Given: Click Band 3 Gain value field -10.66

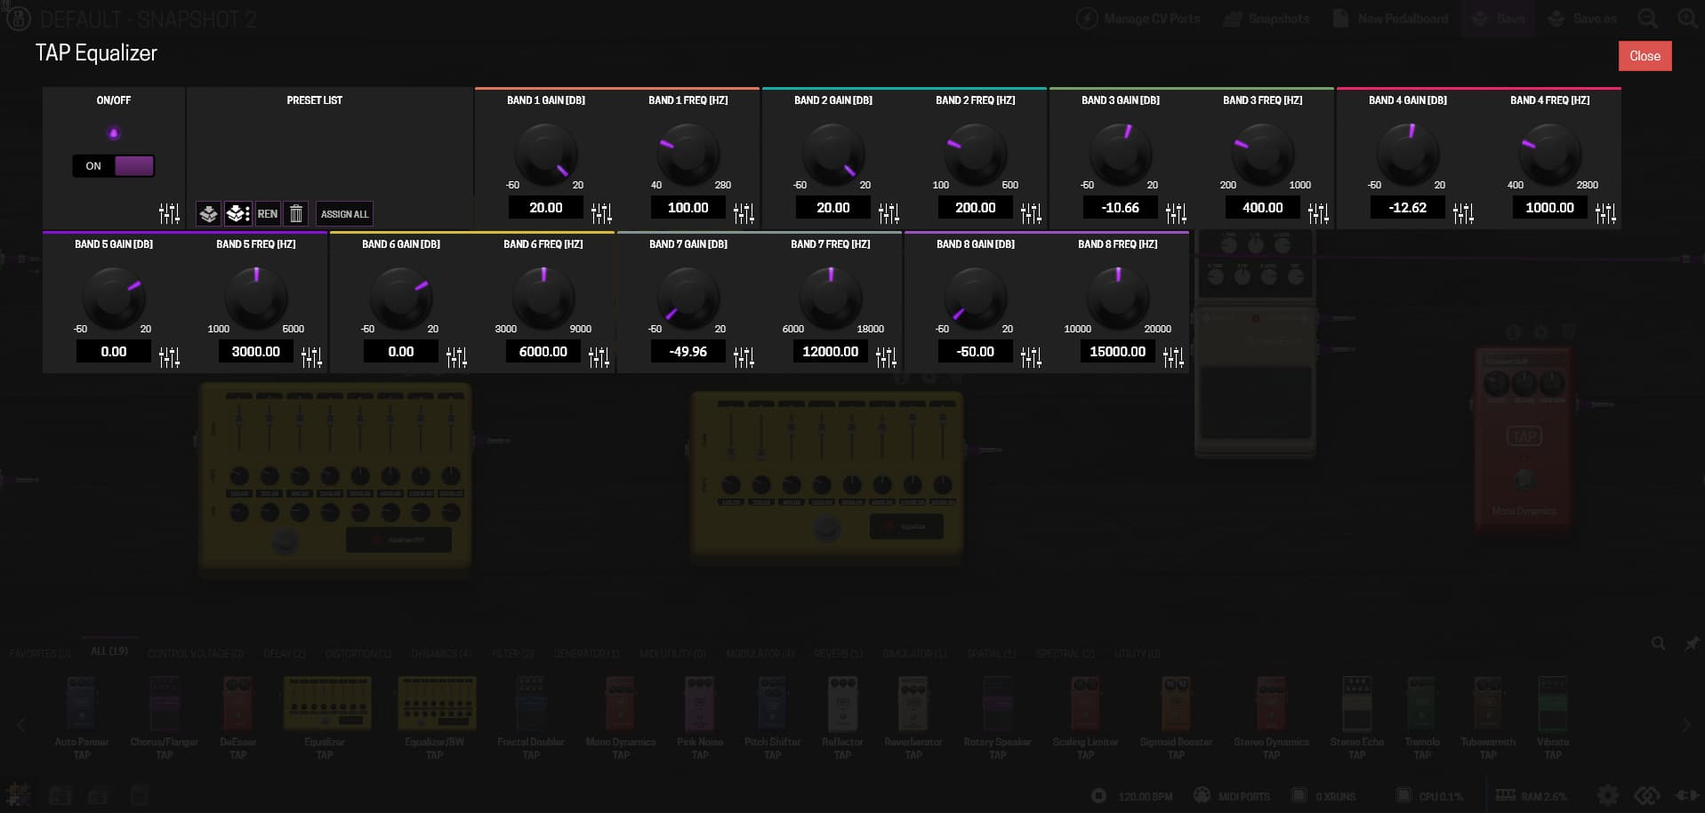Looking at the screenshot, I should [x=1121, y=208].
